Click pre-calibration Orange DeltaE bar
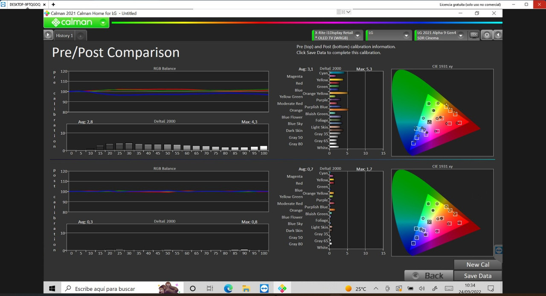The height and width of the screenshot is (296, 546). pos(339,110)
